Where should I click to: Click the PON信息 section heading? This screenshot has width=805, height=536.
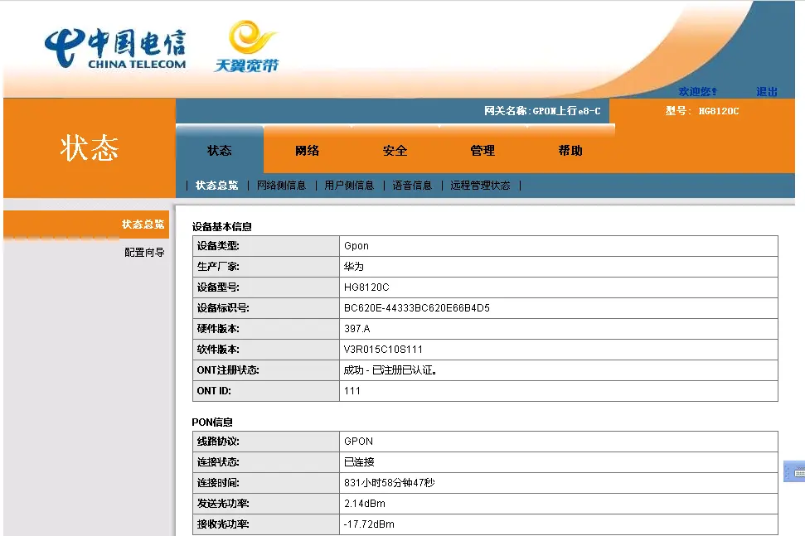[212, 423]
